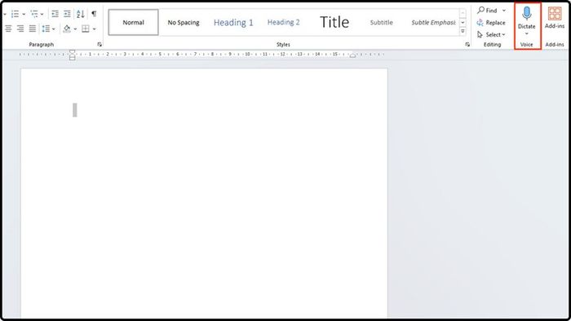Screen dimensions: 571x321
Task: Open the Find dropdown arrow
Action: pyautogui.click(x=504, y=11)
